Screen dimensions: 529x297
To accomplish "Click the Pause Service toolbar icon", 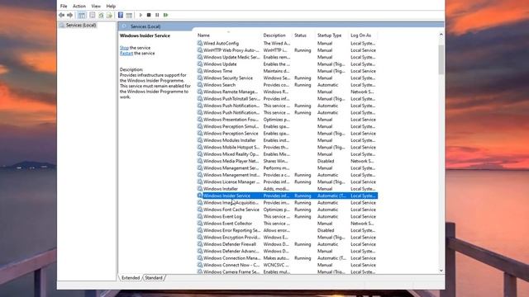I will coord(157,15).
